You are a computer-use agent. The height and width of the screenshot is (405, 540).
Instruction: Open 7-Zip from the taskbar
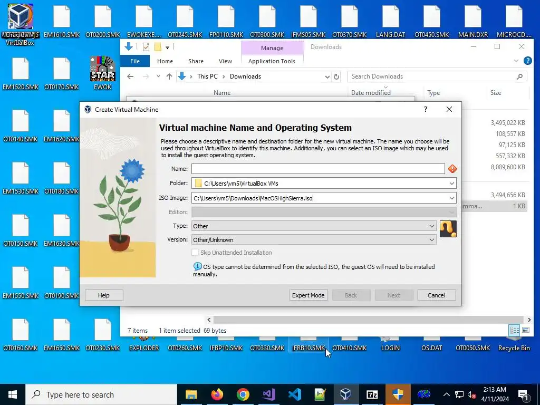[372, 394]
